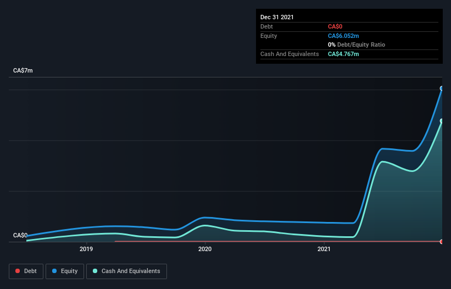Toggle the Equity legend button
The width and height of the screenshot is (451, 289).
tap(65, 271)
